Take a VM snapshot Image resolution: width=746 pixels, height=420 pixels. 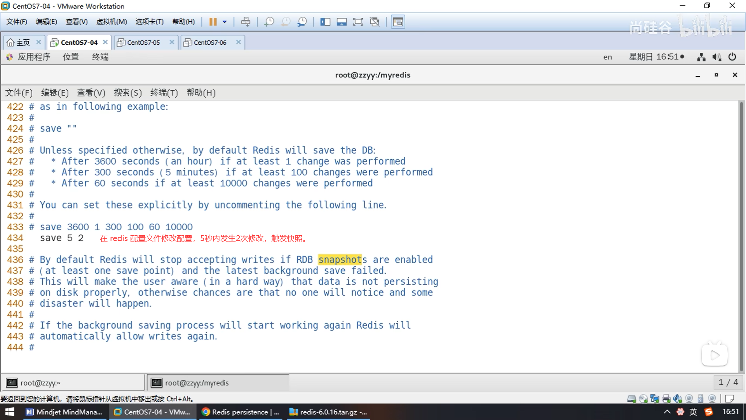click(x=269, y=22)
